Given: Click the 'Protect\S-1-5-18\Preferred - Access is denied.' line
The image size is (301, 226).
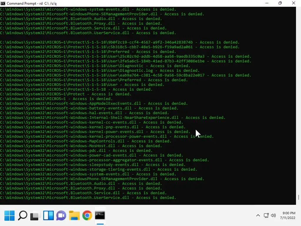Looking at the screenshot, I should (x=88, y=52).
